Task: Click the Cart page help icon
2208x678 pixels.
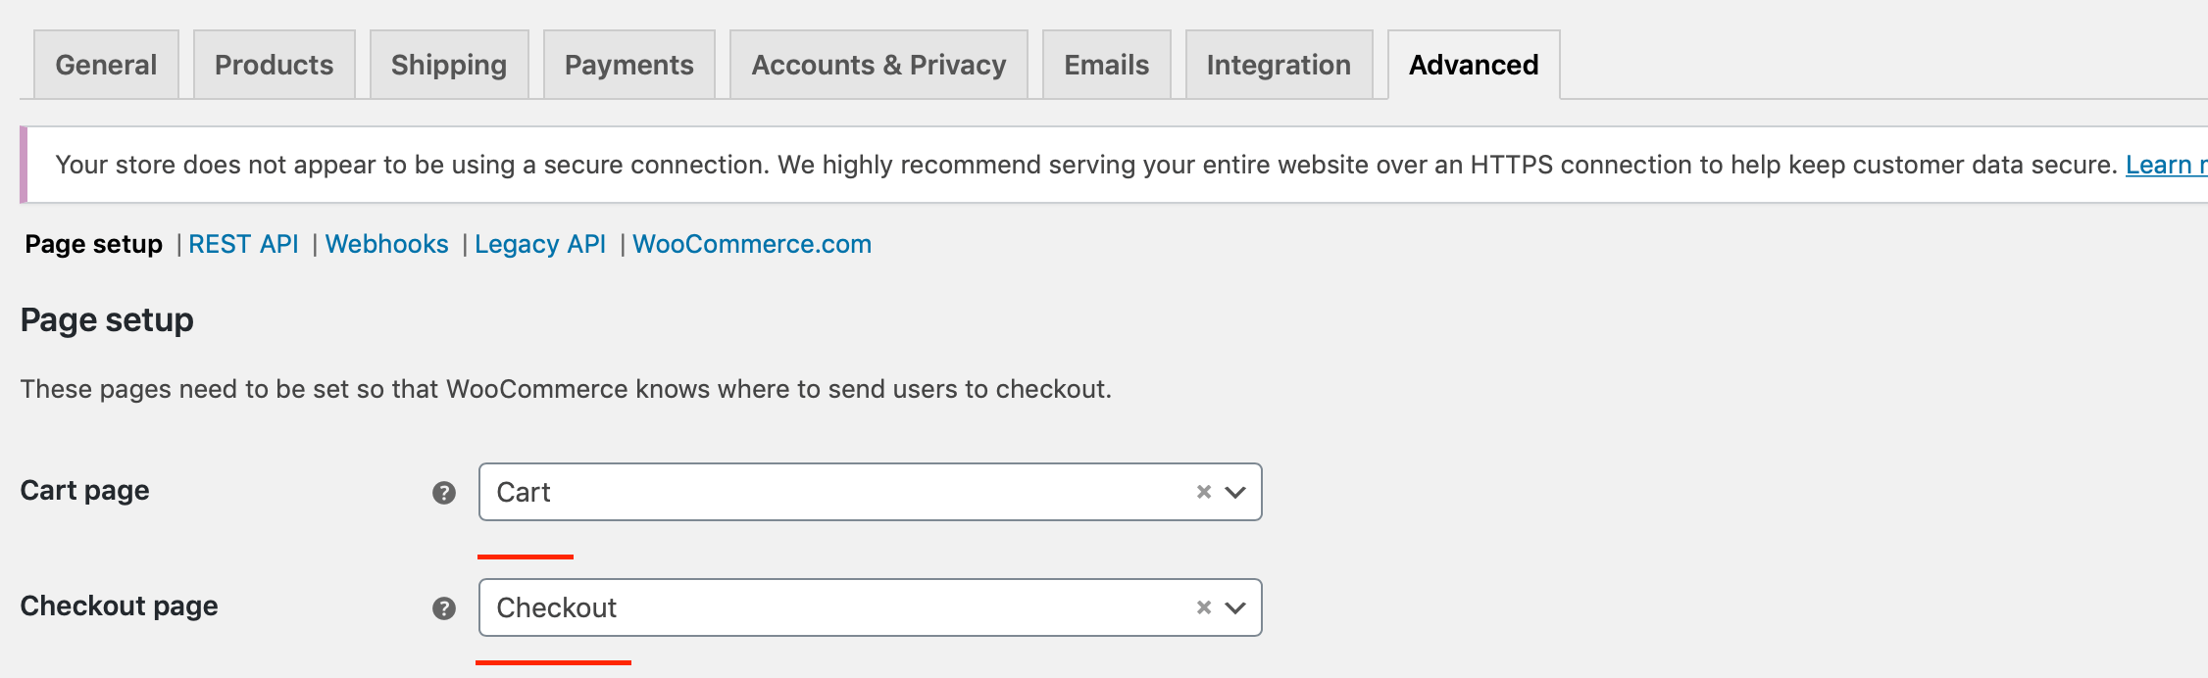Action: click(444, 493)
